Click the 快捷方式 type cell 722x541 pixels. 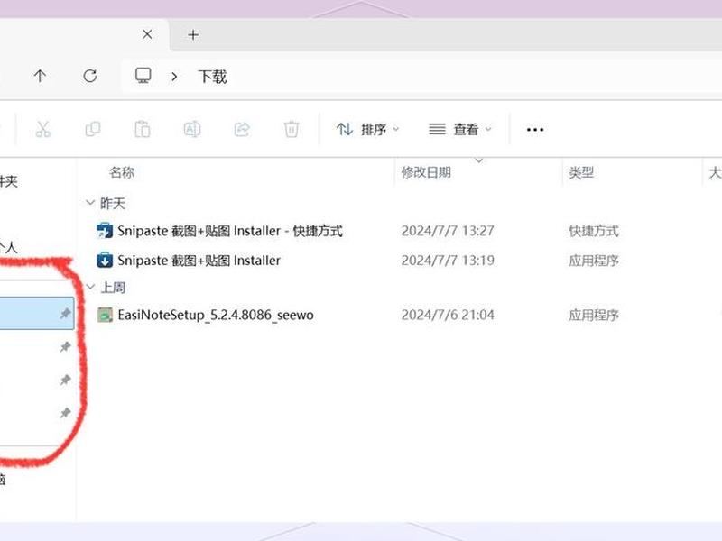click(x=594, y=231)
